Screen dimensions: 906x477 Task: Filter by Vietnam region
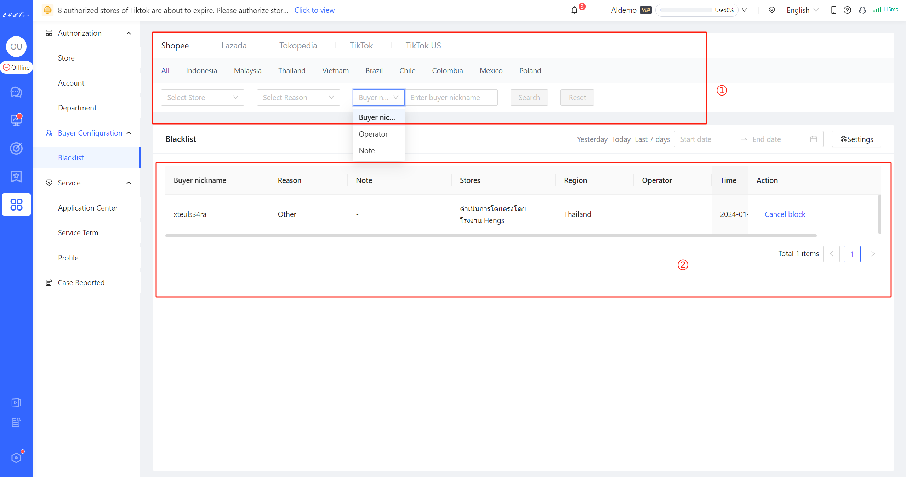point(336,70)
